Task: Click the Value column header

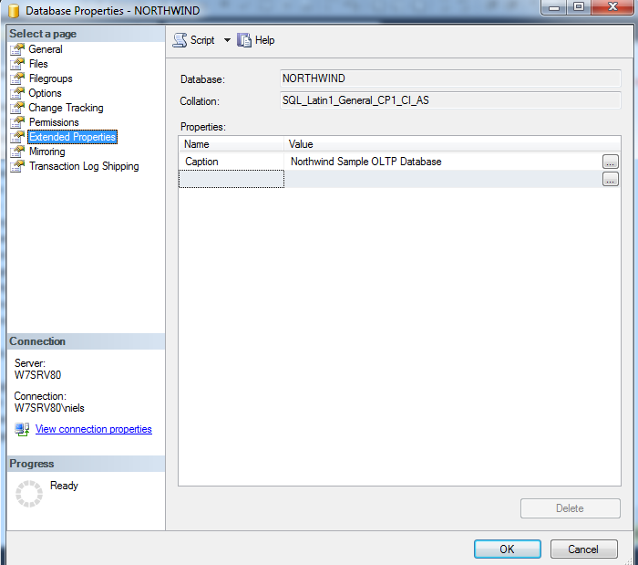Action: point(452,144)
